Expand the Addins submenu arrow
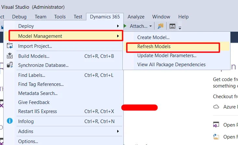Screen dimensions: 238x145 118,131
